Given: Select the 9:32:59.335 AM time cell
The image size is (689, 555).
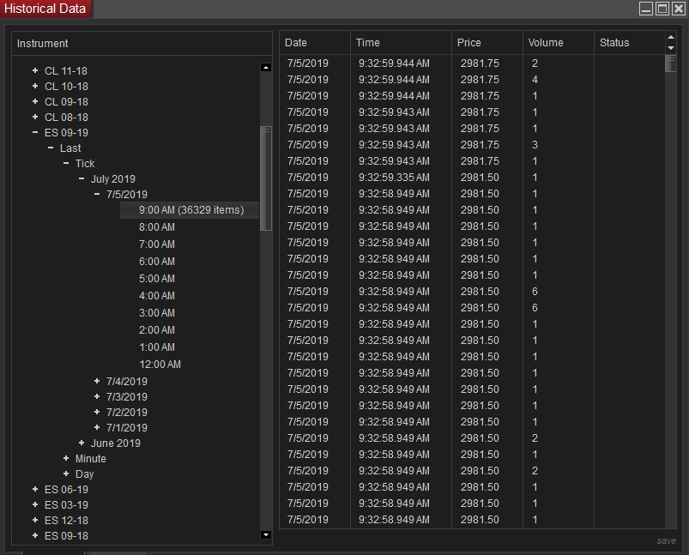Looking at the screenshot, I should (x=394, y=178).
